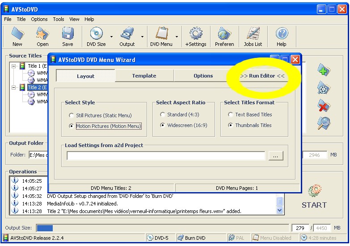Switch to the Template tab
Viewport: 350px width, 246px height.
(144, 76)
